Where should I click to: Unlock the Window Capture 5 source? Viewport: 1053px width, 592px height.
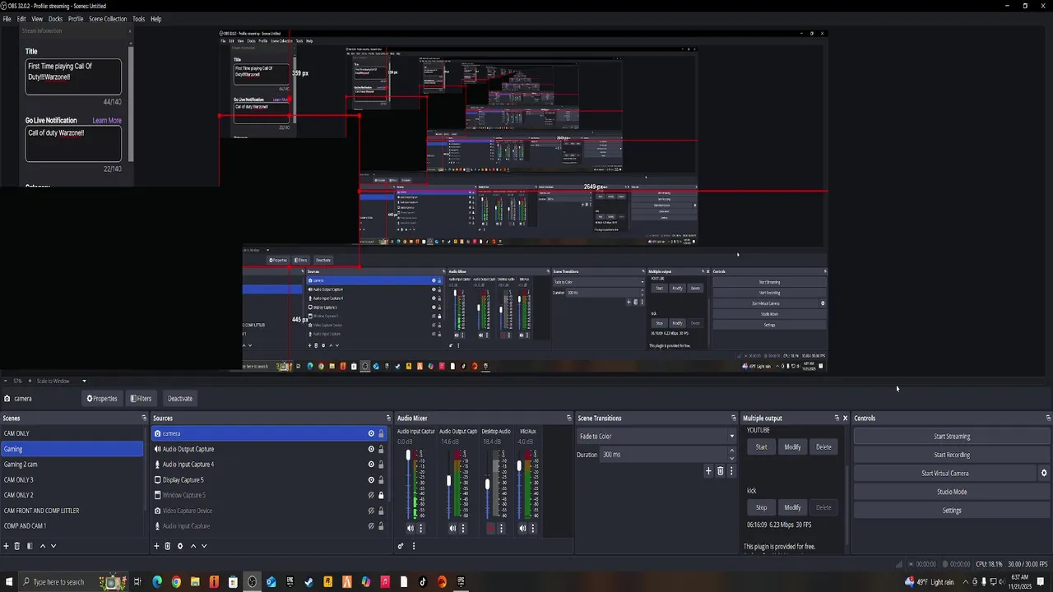click(x=381, y=495)
